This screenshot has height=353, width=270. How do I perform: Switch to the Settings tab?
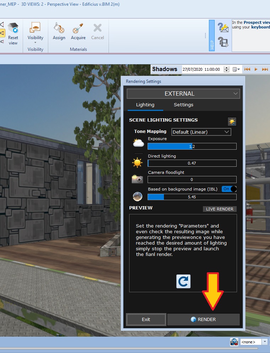tap(183, 105)
